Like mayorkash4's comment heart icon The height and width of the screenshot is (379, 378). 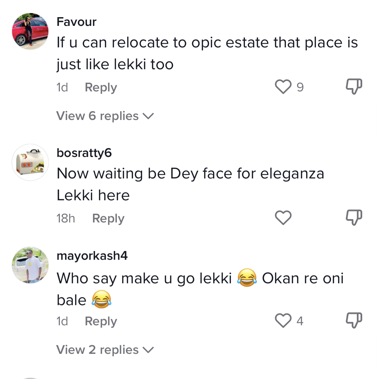(283, 320)
